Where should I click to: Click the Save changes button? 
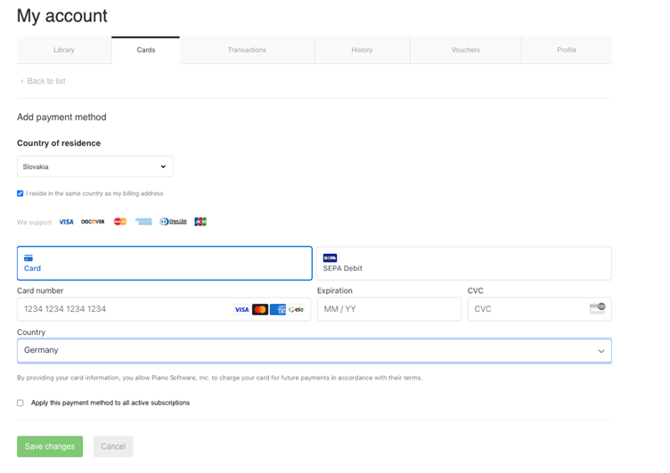pyautogui.click(x=50, y=446)
